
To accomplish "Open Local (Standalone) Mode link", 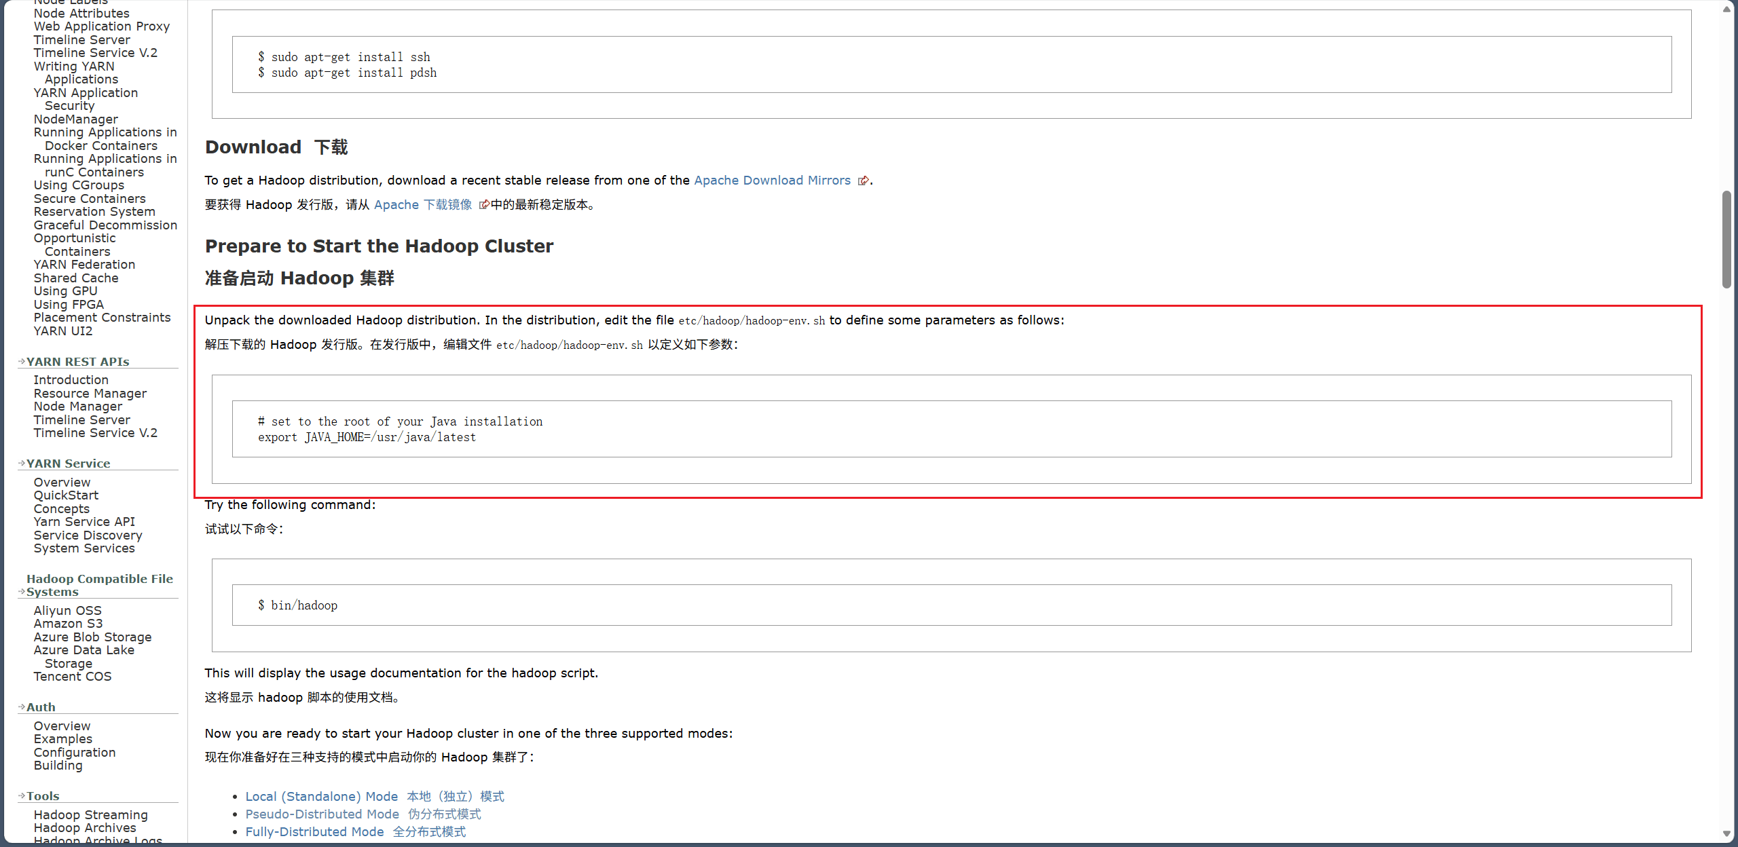I will click(375, 797).
